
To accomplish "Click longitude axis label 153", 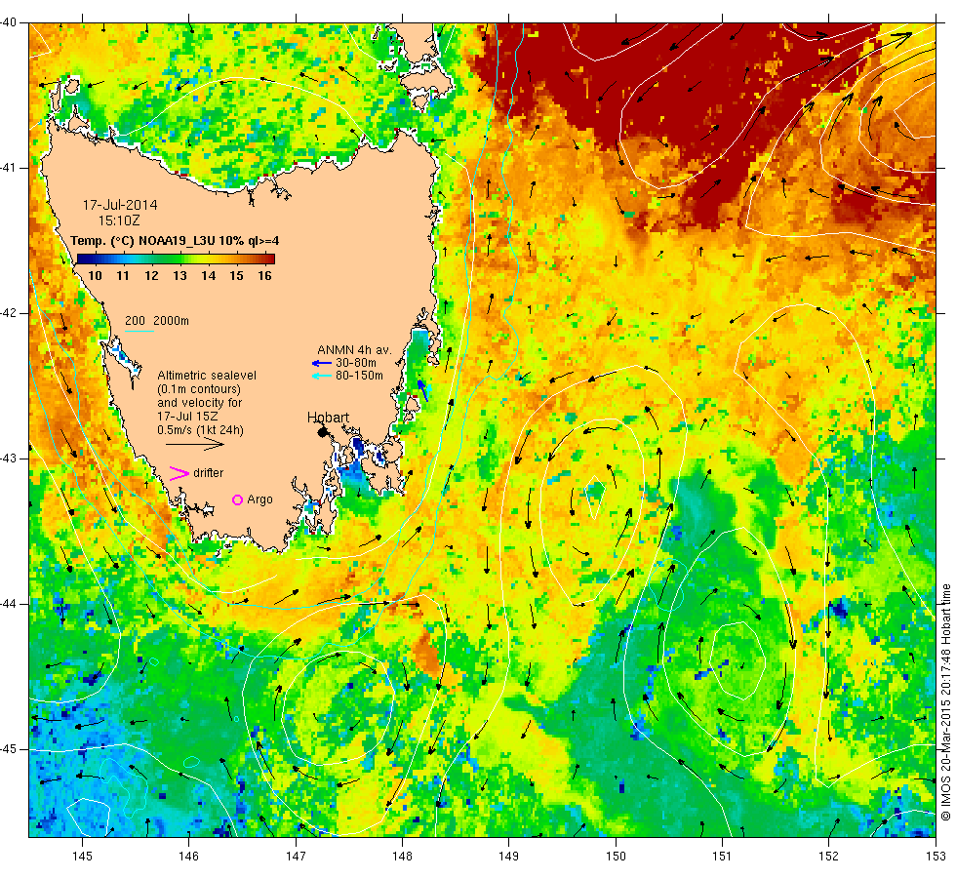I will tap(936, 857).
